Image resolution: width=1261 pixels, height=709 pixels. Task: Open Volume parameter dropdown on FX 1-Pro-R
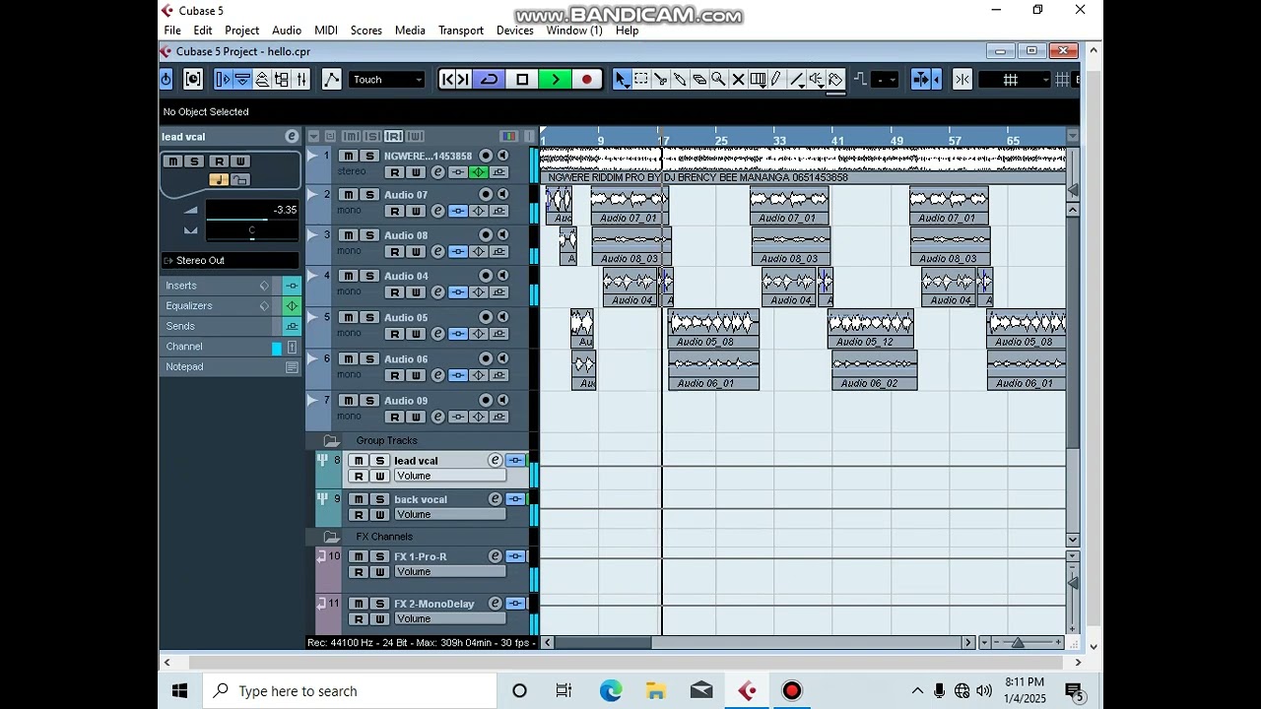tap(450, 572)
